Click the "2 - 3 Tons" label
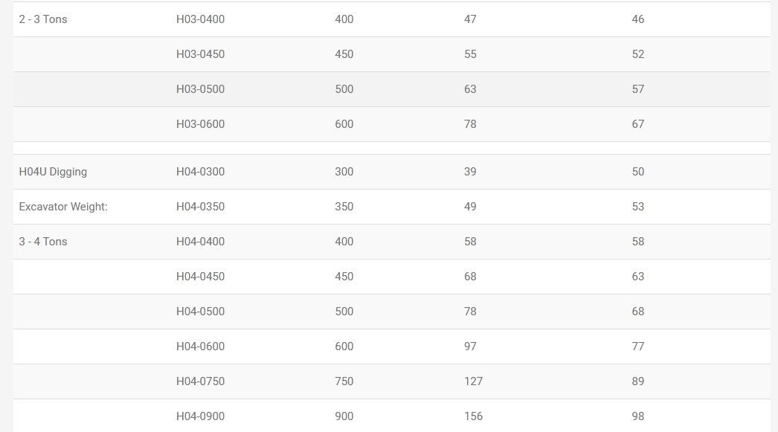 coord(43,19)
